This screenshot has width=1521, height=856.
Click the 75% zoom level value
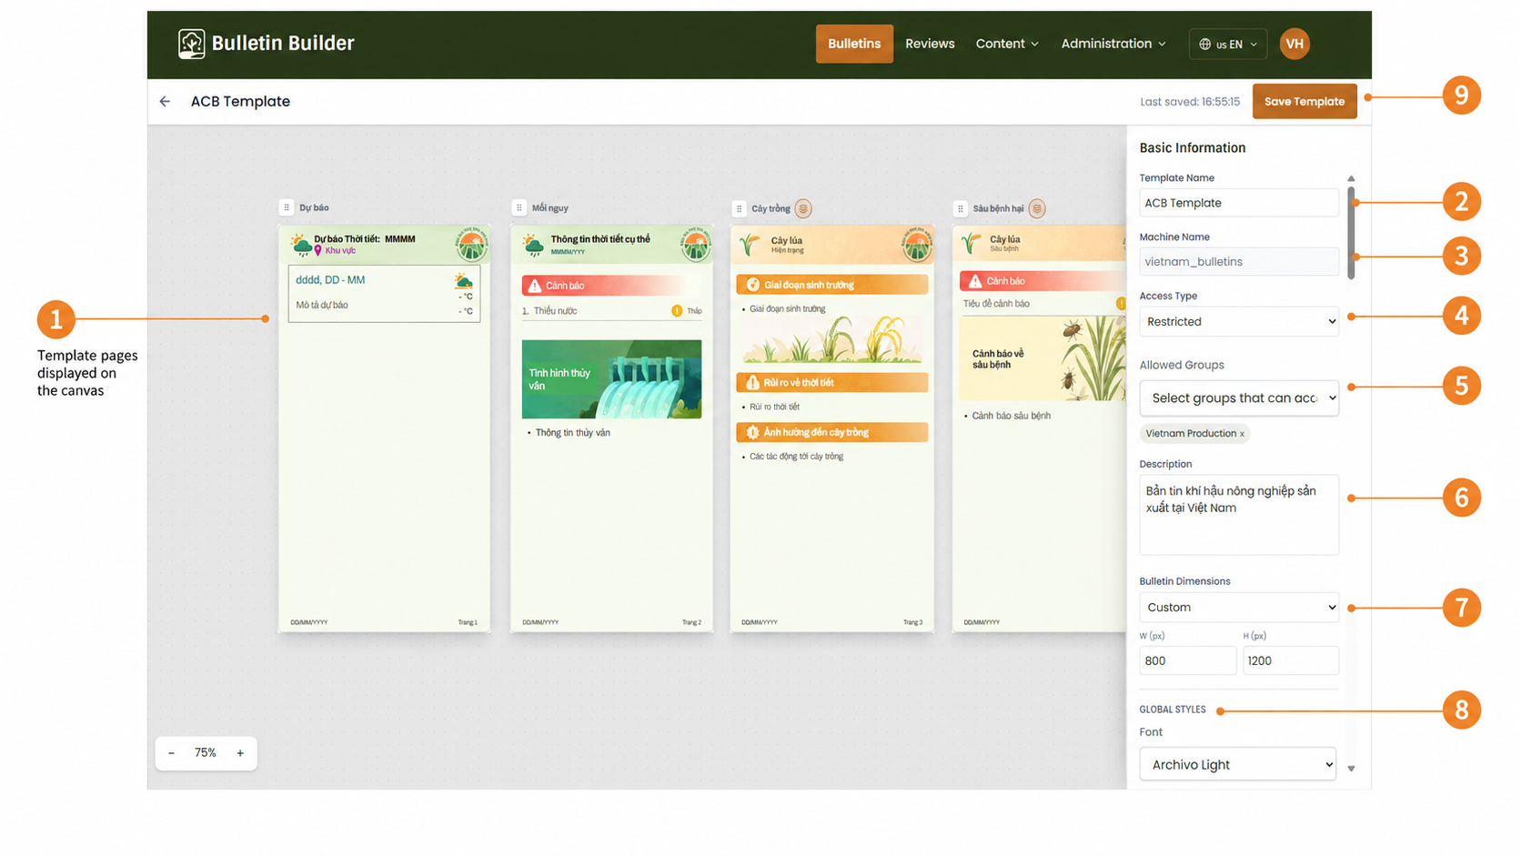coord(206,753)
